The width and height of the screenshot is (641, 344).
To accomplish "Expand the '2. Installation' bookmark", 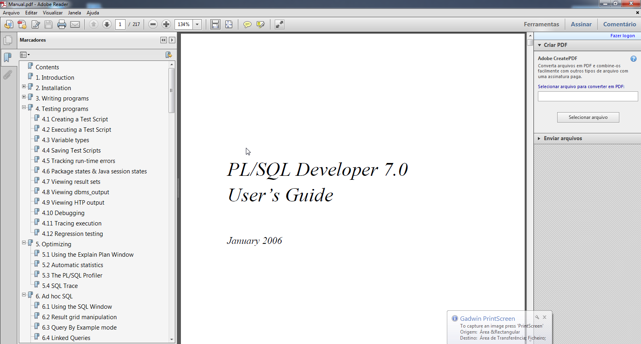I will coord(24,87).
